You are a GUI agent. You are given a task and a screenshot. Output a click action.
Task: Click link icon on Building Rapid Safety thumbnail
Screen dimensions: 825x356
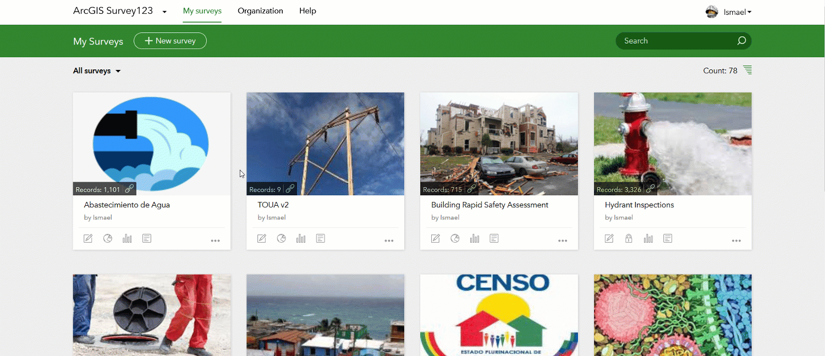coord(471,189)
